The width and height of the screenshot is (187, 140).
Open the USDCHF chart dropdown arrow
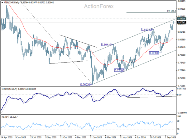[x=2, y=2]
